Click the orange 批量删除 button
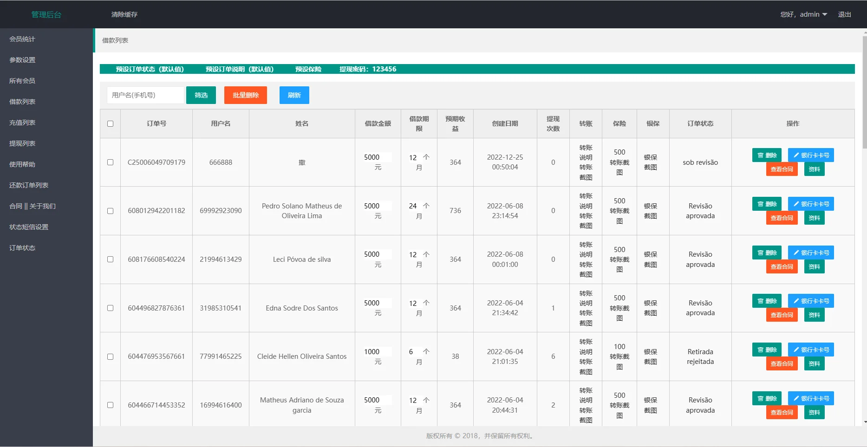Image resolution: width=867 pixels, height=447 pixels. pyautogui.click(x=245, y=95)
